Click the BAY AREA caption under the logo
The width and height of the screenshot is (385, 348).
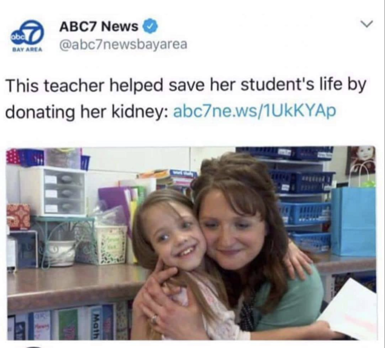pos(27,49)
